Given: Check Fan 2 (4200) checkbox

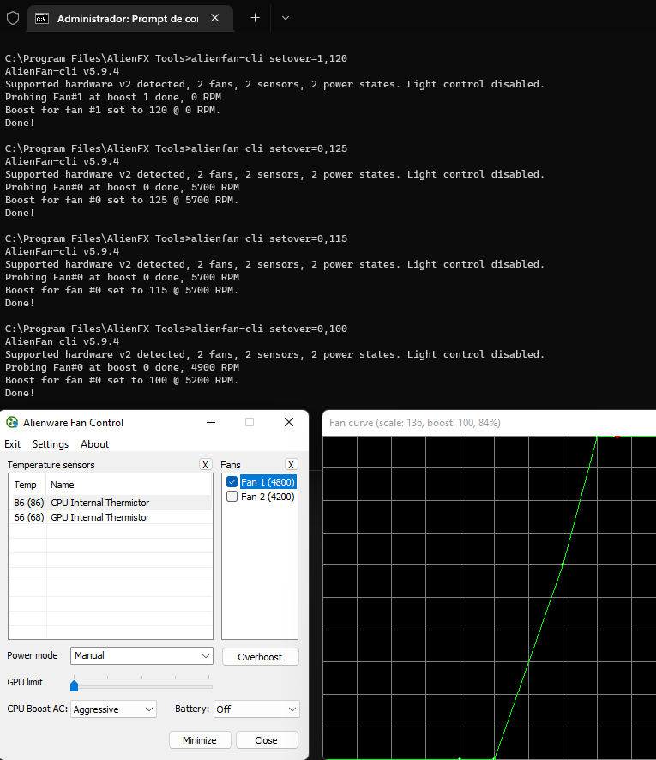Looking at the screenshot, I should coord(232,497).
